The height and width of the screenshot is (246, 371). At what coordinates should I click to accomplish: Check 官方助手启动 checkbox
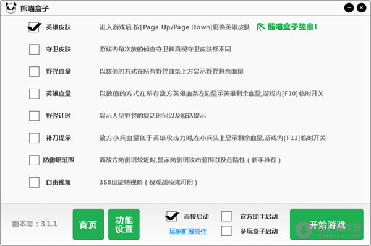226,216
